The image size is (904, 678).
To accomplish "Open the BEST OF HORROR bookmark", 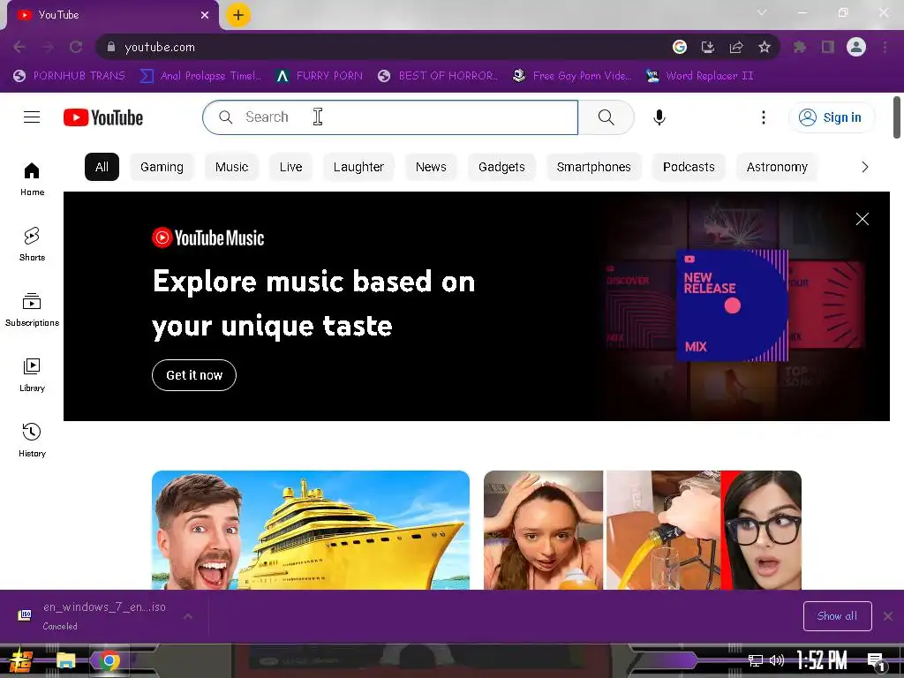I will [438, 76].
